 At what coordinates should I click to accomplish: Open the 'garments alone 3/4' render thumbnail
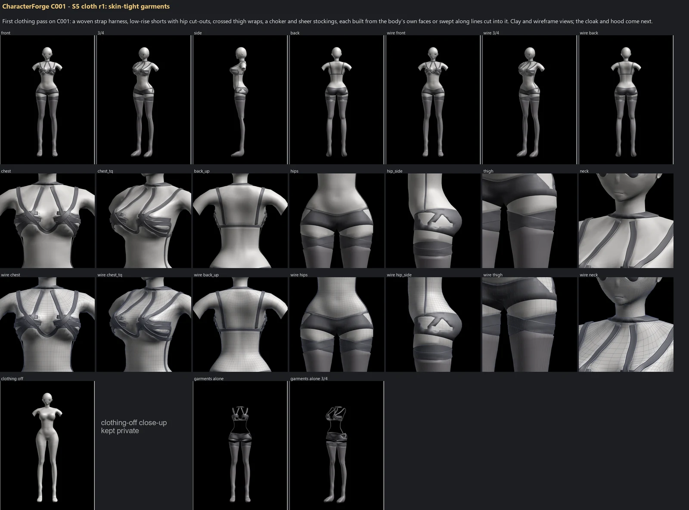(x=337, y=445)
